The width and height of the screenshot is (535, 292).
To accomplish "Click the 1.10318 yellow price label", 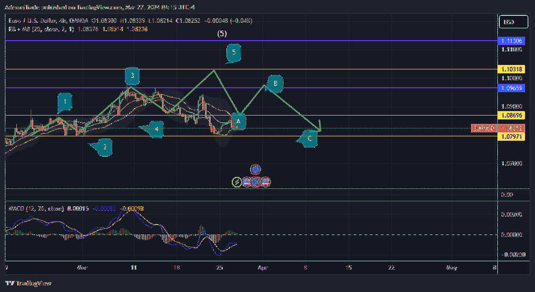I will [x=511, y=69].
